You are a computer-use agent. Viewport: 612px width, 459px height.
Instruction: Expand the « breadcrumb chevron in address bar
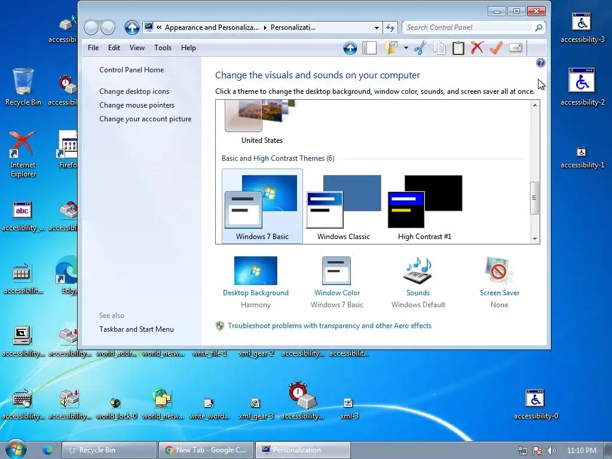[x=159, y=27]
